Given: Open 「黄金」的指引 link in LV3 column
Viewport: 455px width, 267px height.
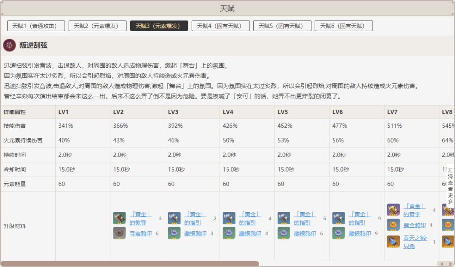Looking at the screenshot, I should click(x=195, y=219).
